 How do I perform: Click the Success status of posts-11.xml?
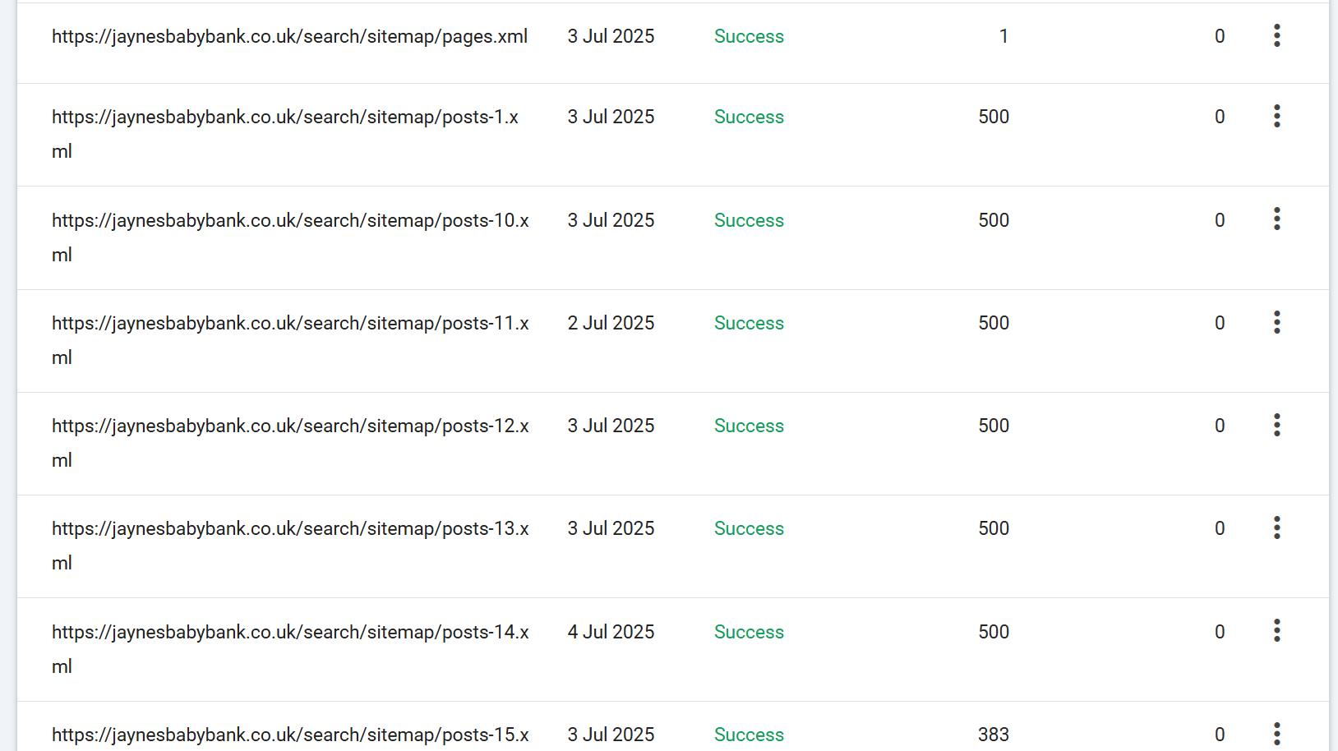[749, 323]
